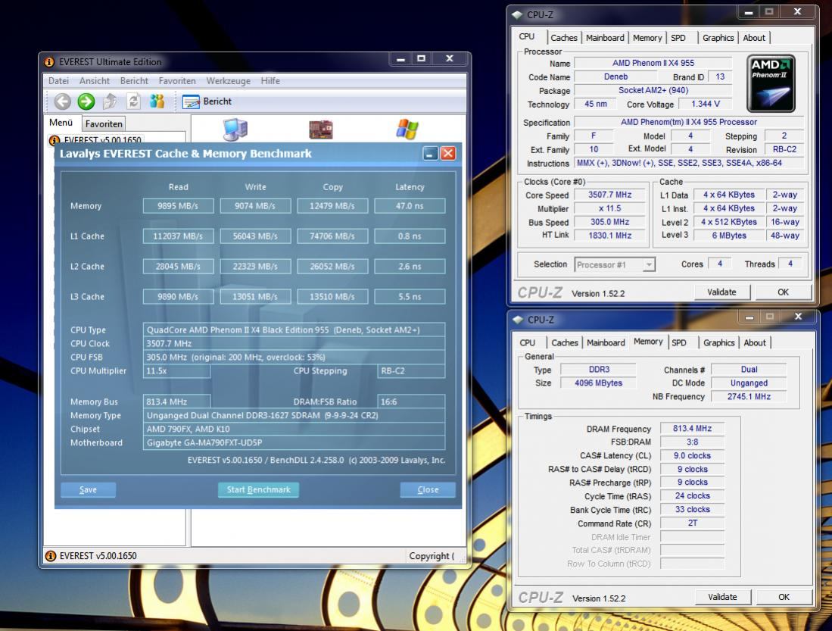
Task: Click the green forward arrow icon
Action: coord(86,101)
